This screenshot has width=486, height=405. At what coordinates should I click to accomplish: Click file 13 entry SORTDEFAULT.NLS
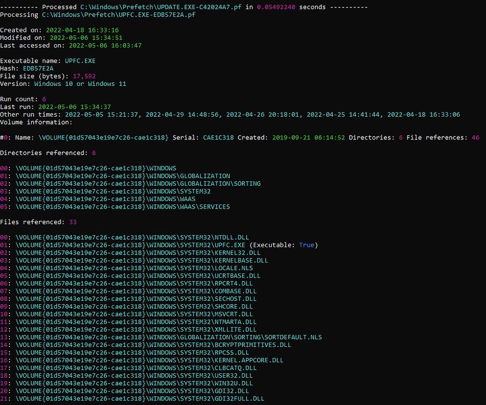pos(161,337)
